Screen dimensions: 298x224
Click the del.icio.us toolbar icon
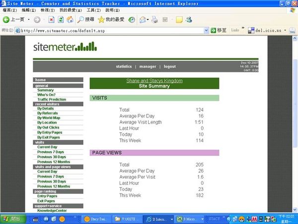pos(251,30)
